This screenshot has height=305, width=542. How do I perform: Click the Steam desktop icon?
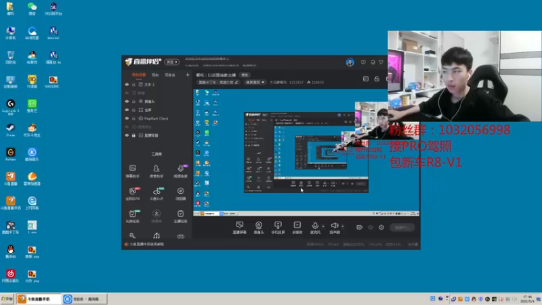(10, 130)
